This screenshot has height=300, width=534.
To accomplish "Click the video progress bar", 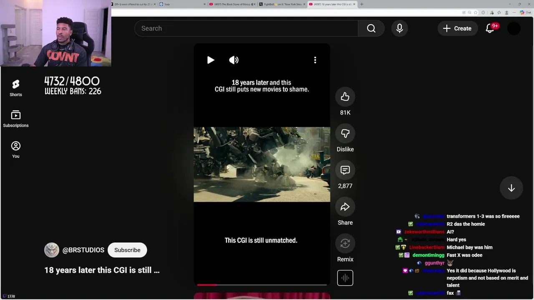I will coord(262,285).
